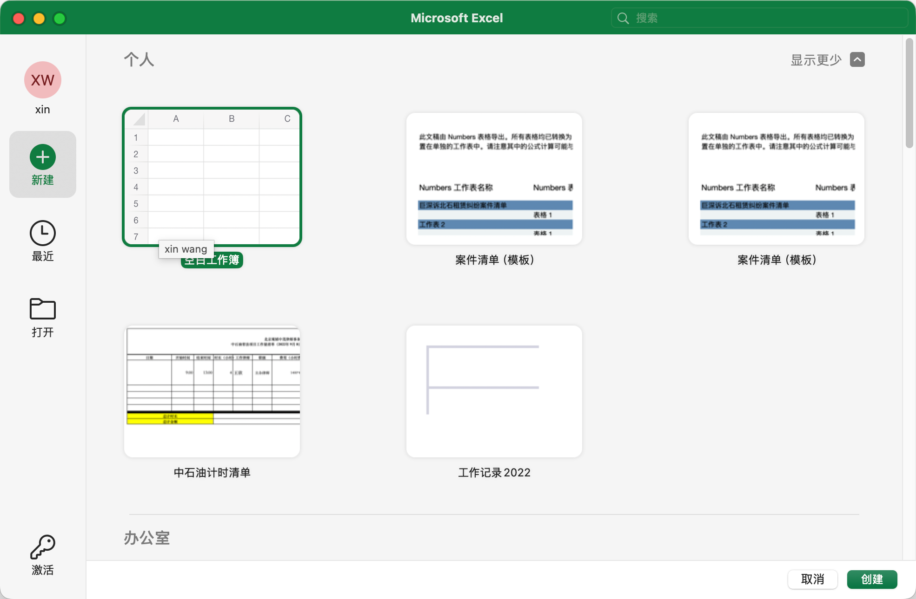Image resolution: width=916 pixels, height=599 pixels.
Task: Click the vertical scrollbar thumb
Action: [909, 93]
